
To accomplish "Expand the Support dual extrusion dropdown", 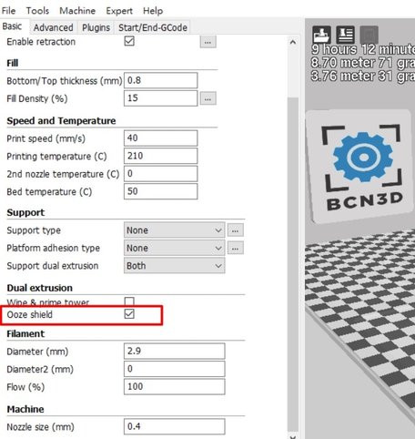I will [x=174, y=266].
